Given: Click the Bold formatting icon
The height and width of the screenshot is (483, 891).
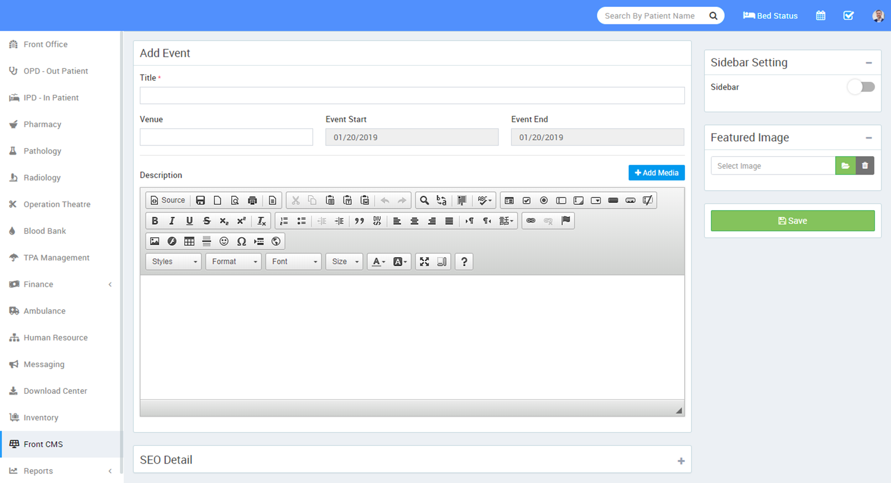Looking at the screenshot, I should point(155,221).
